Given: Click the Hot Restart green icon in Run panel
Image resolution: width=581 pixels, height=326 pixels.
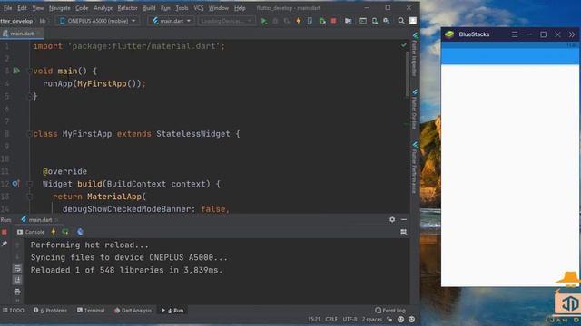Looking at the screenshot, I should pos(65,232).
